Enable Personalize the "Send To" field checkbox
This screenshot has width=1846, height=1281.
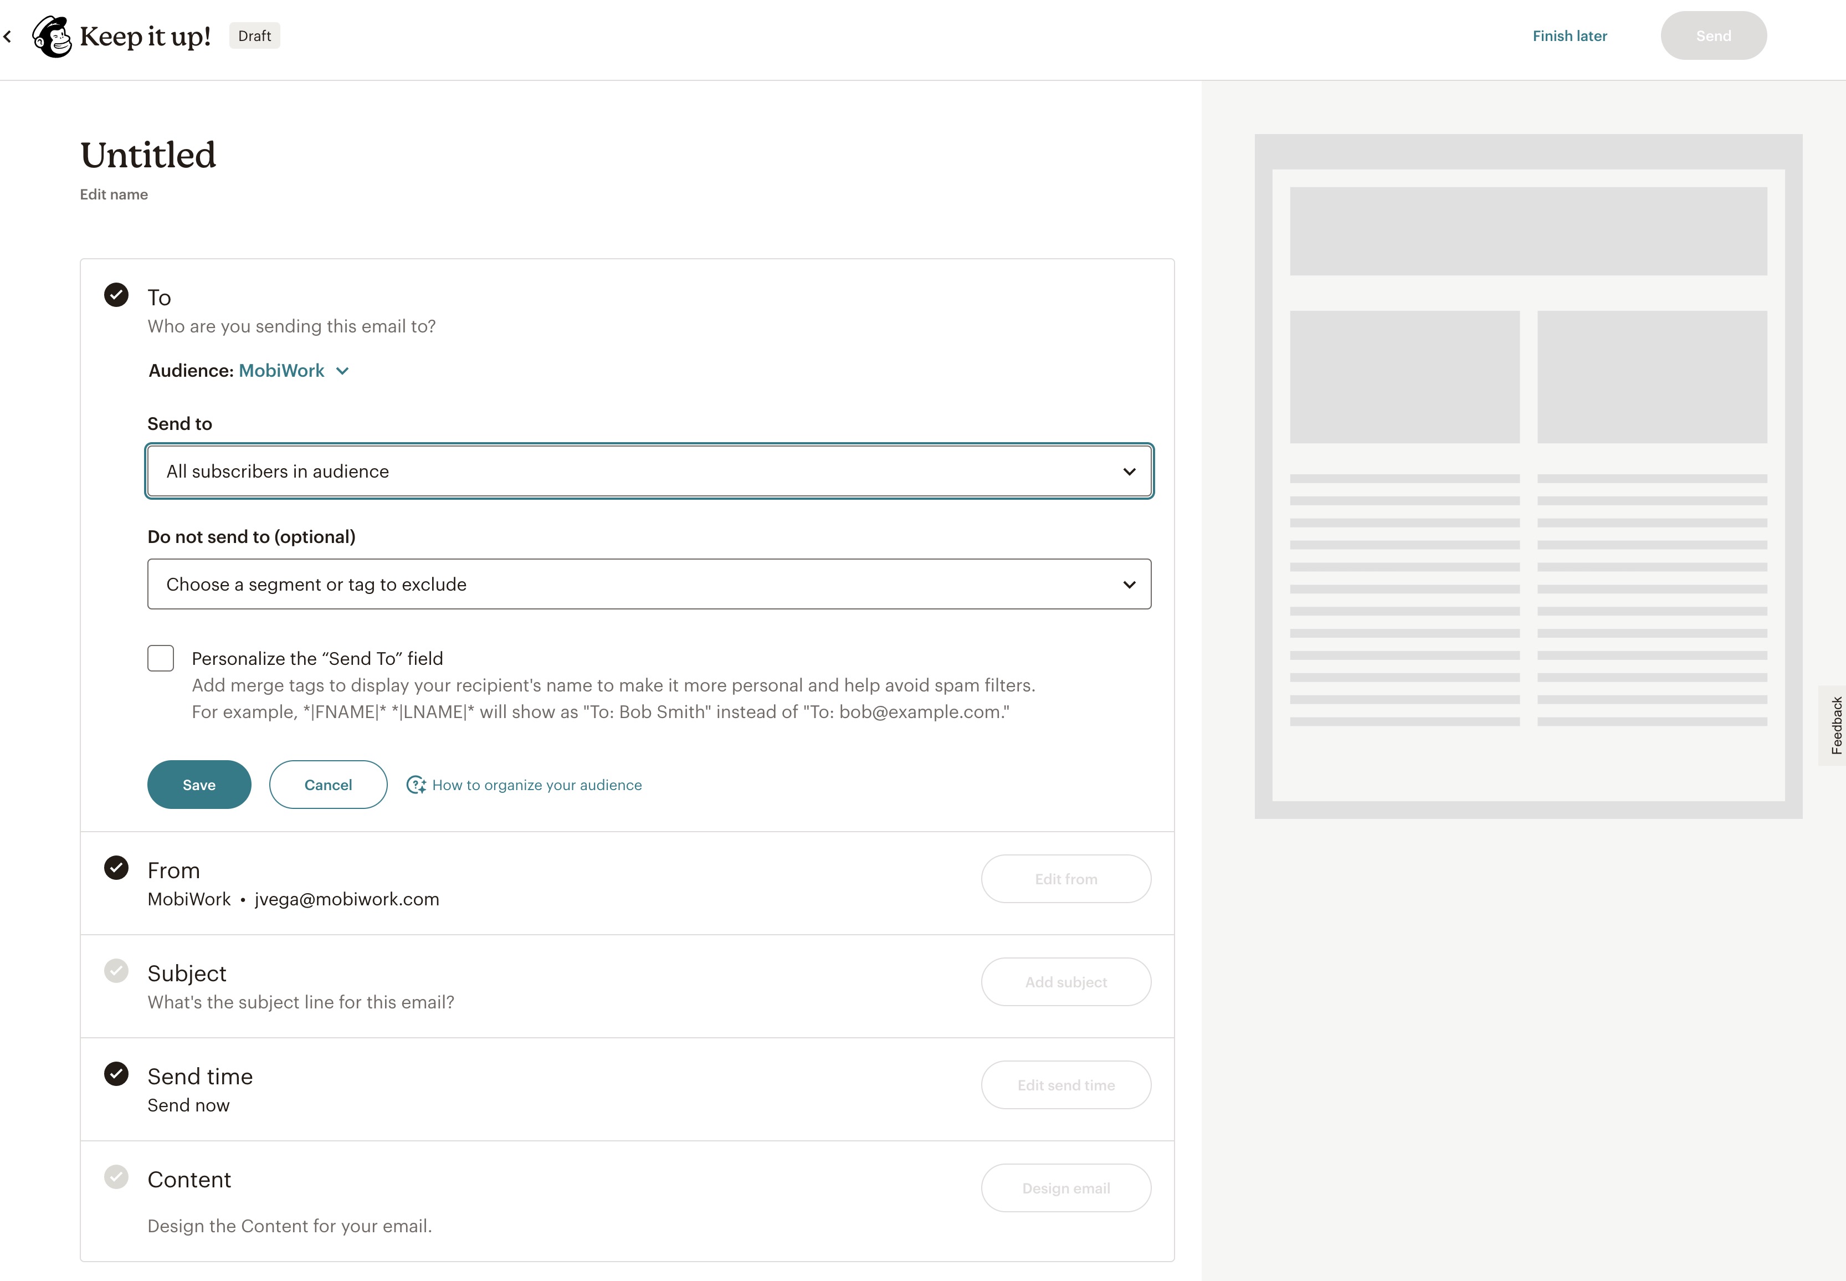click(x=161, y=658)
